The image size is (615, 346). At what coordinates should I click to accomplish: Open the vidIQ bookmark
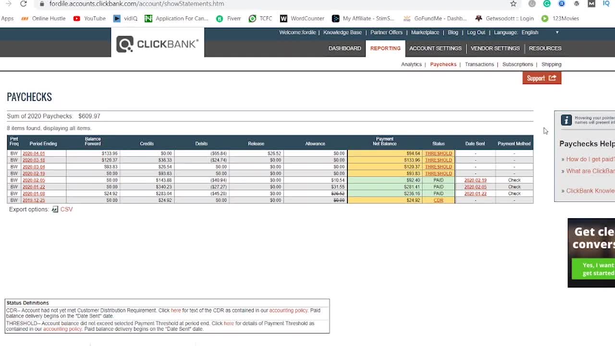[125, 19]
